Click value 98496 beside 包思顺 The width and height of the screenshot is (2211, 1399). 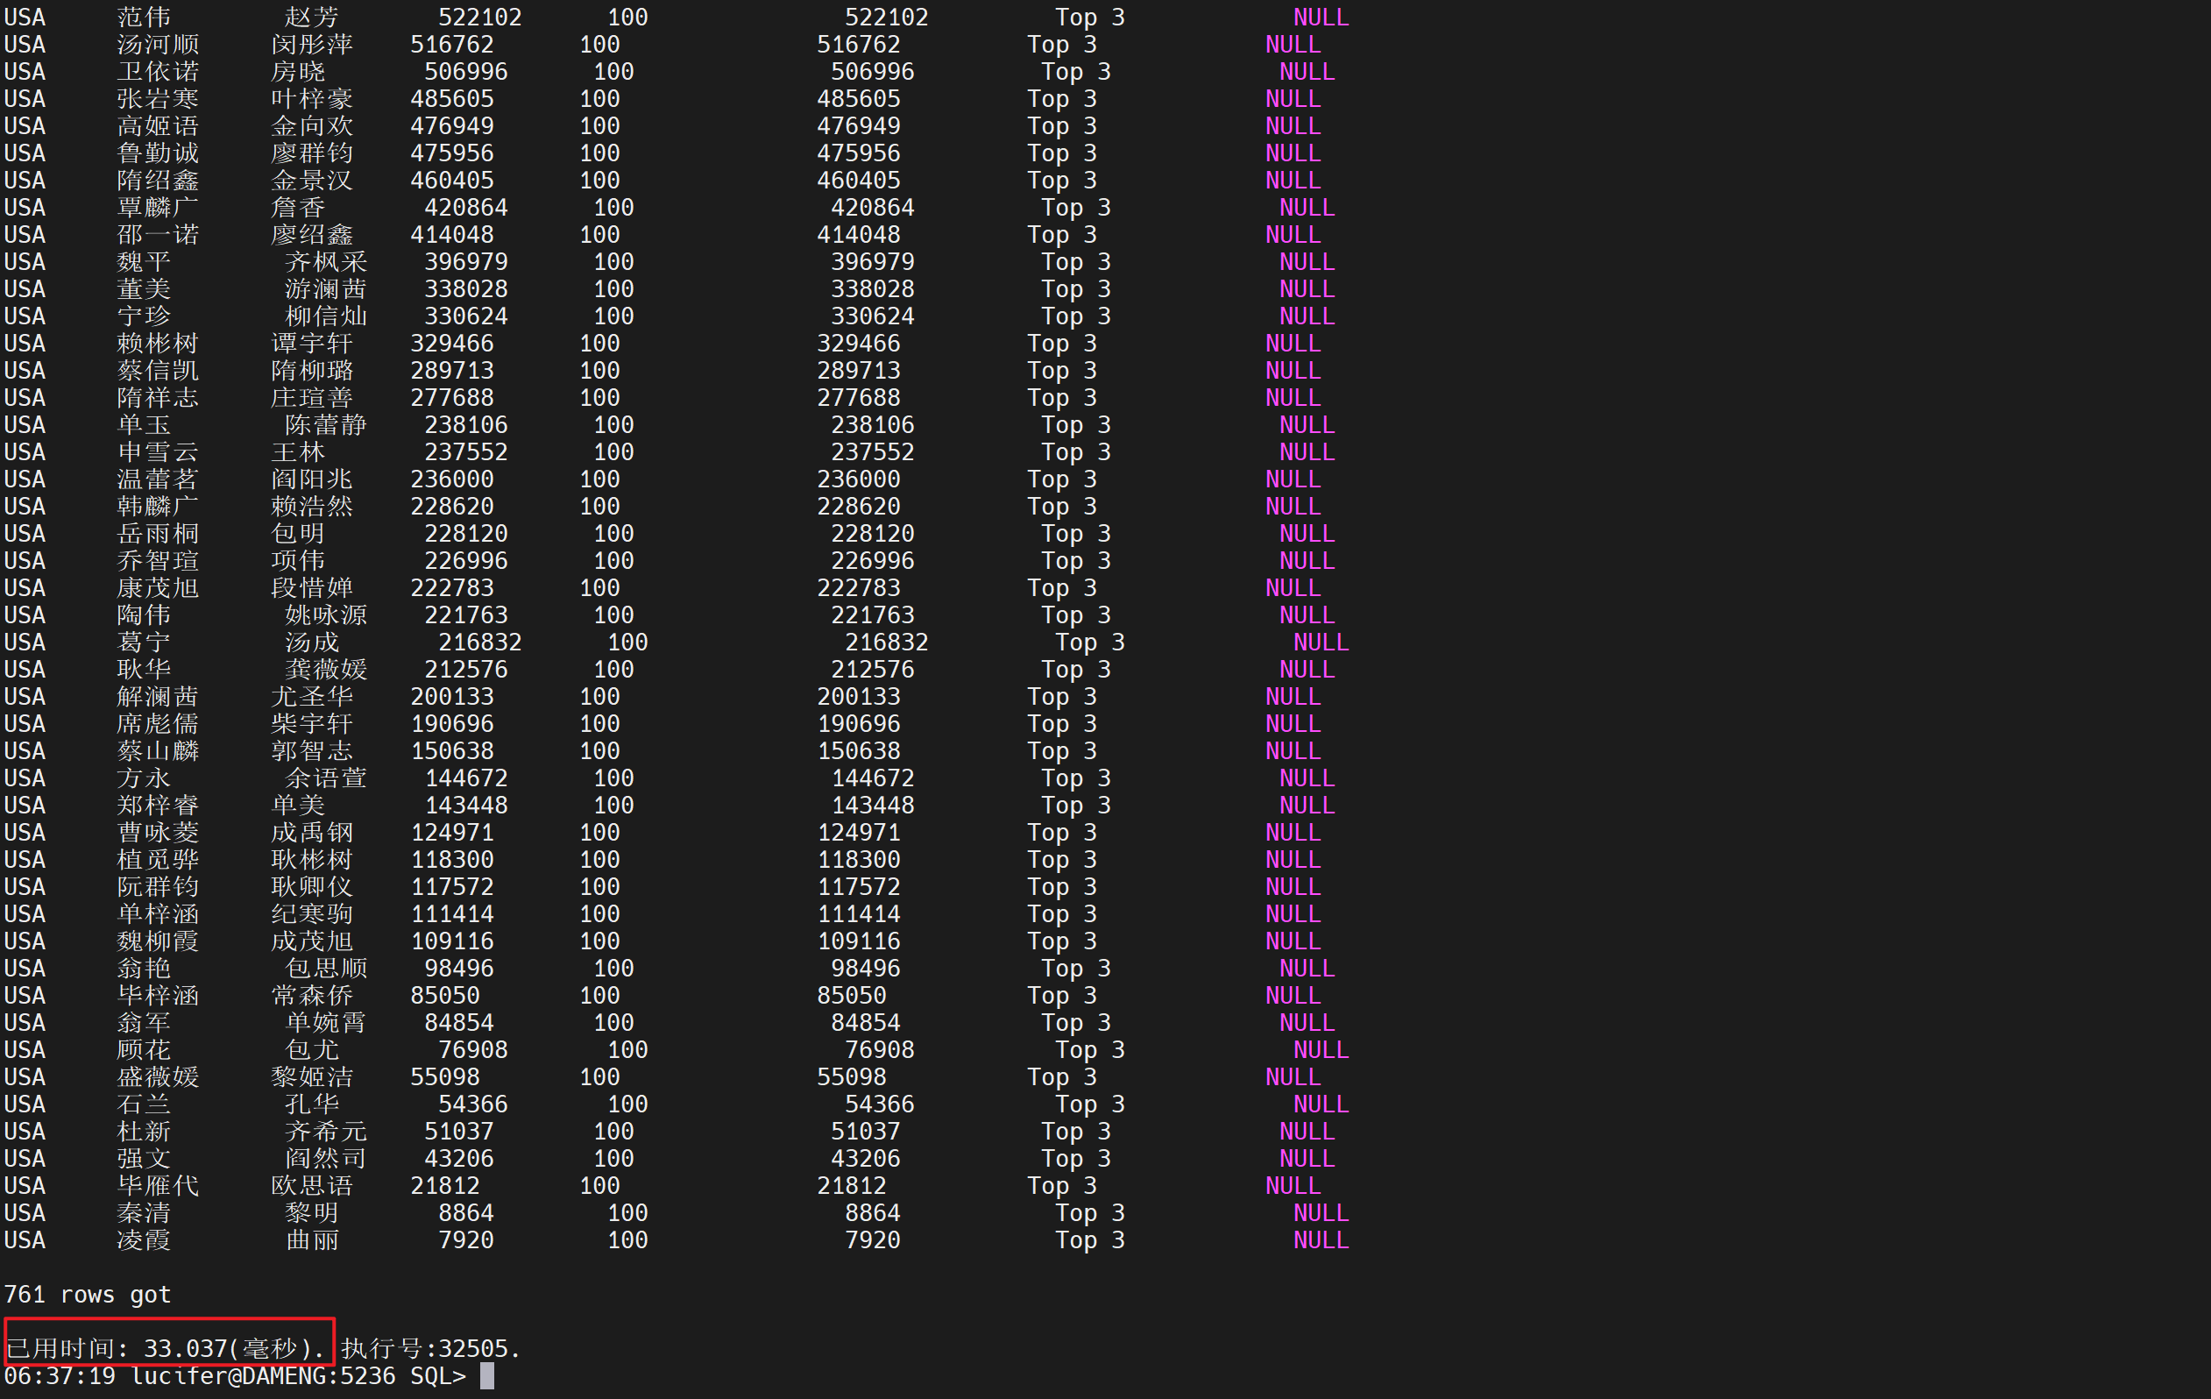click(458, 969)
